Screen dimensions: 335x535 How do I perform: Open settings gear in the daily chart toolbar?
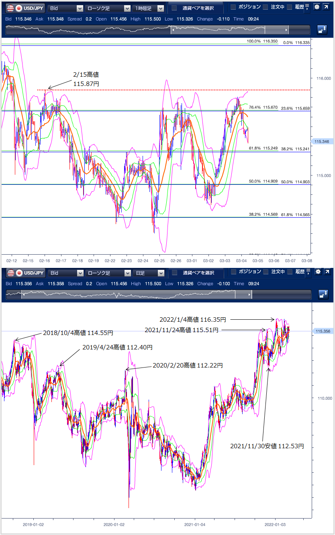pos(318,272)
